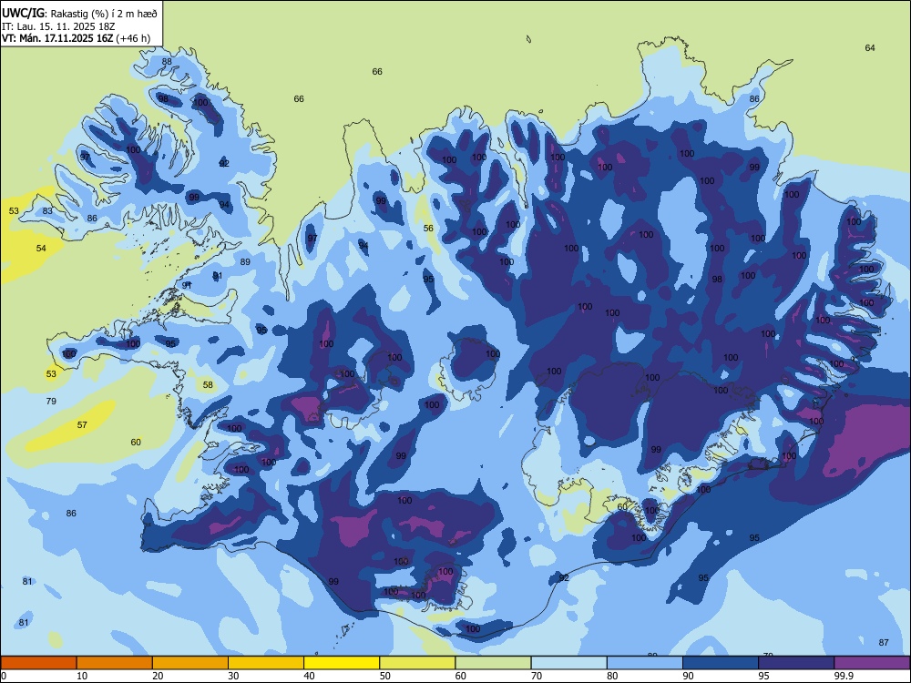911x683 pixels.
Task: Select the medium blue 80–90 legend swatch
Action: (645, 663)
